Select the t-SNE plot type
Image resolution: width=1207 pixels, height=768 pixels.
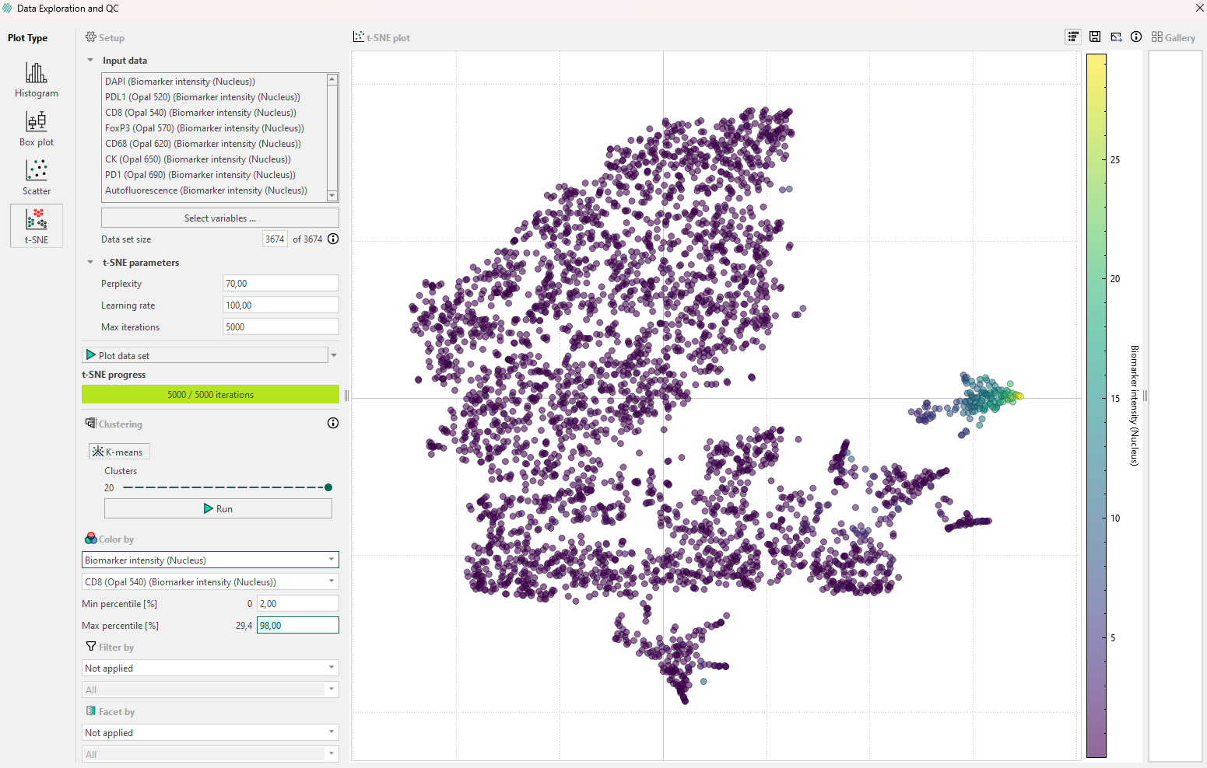tap(37, 225)
